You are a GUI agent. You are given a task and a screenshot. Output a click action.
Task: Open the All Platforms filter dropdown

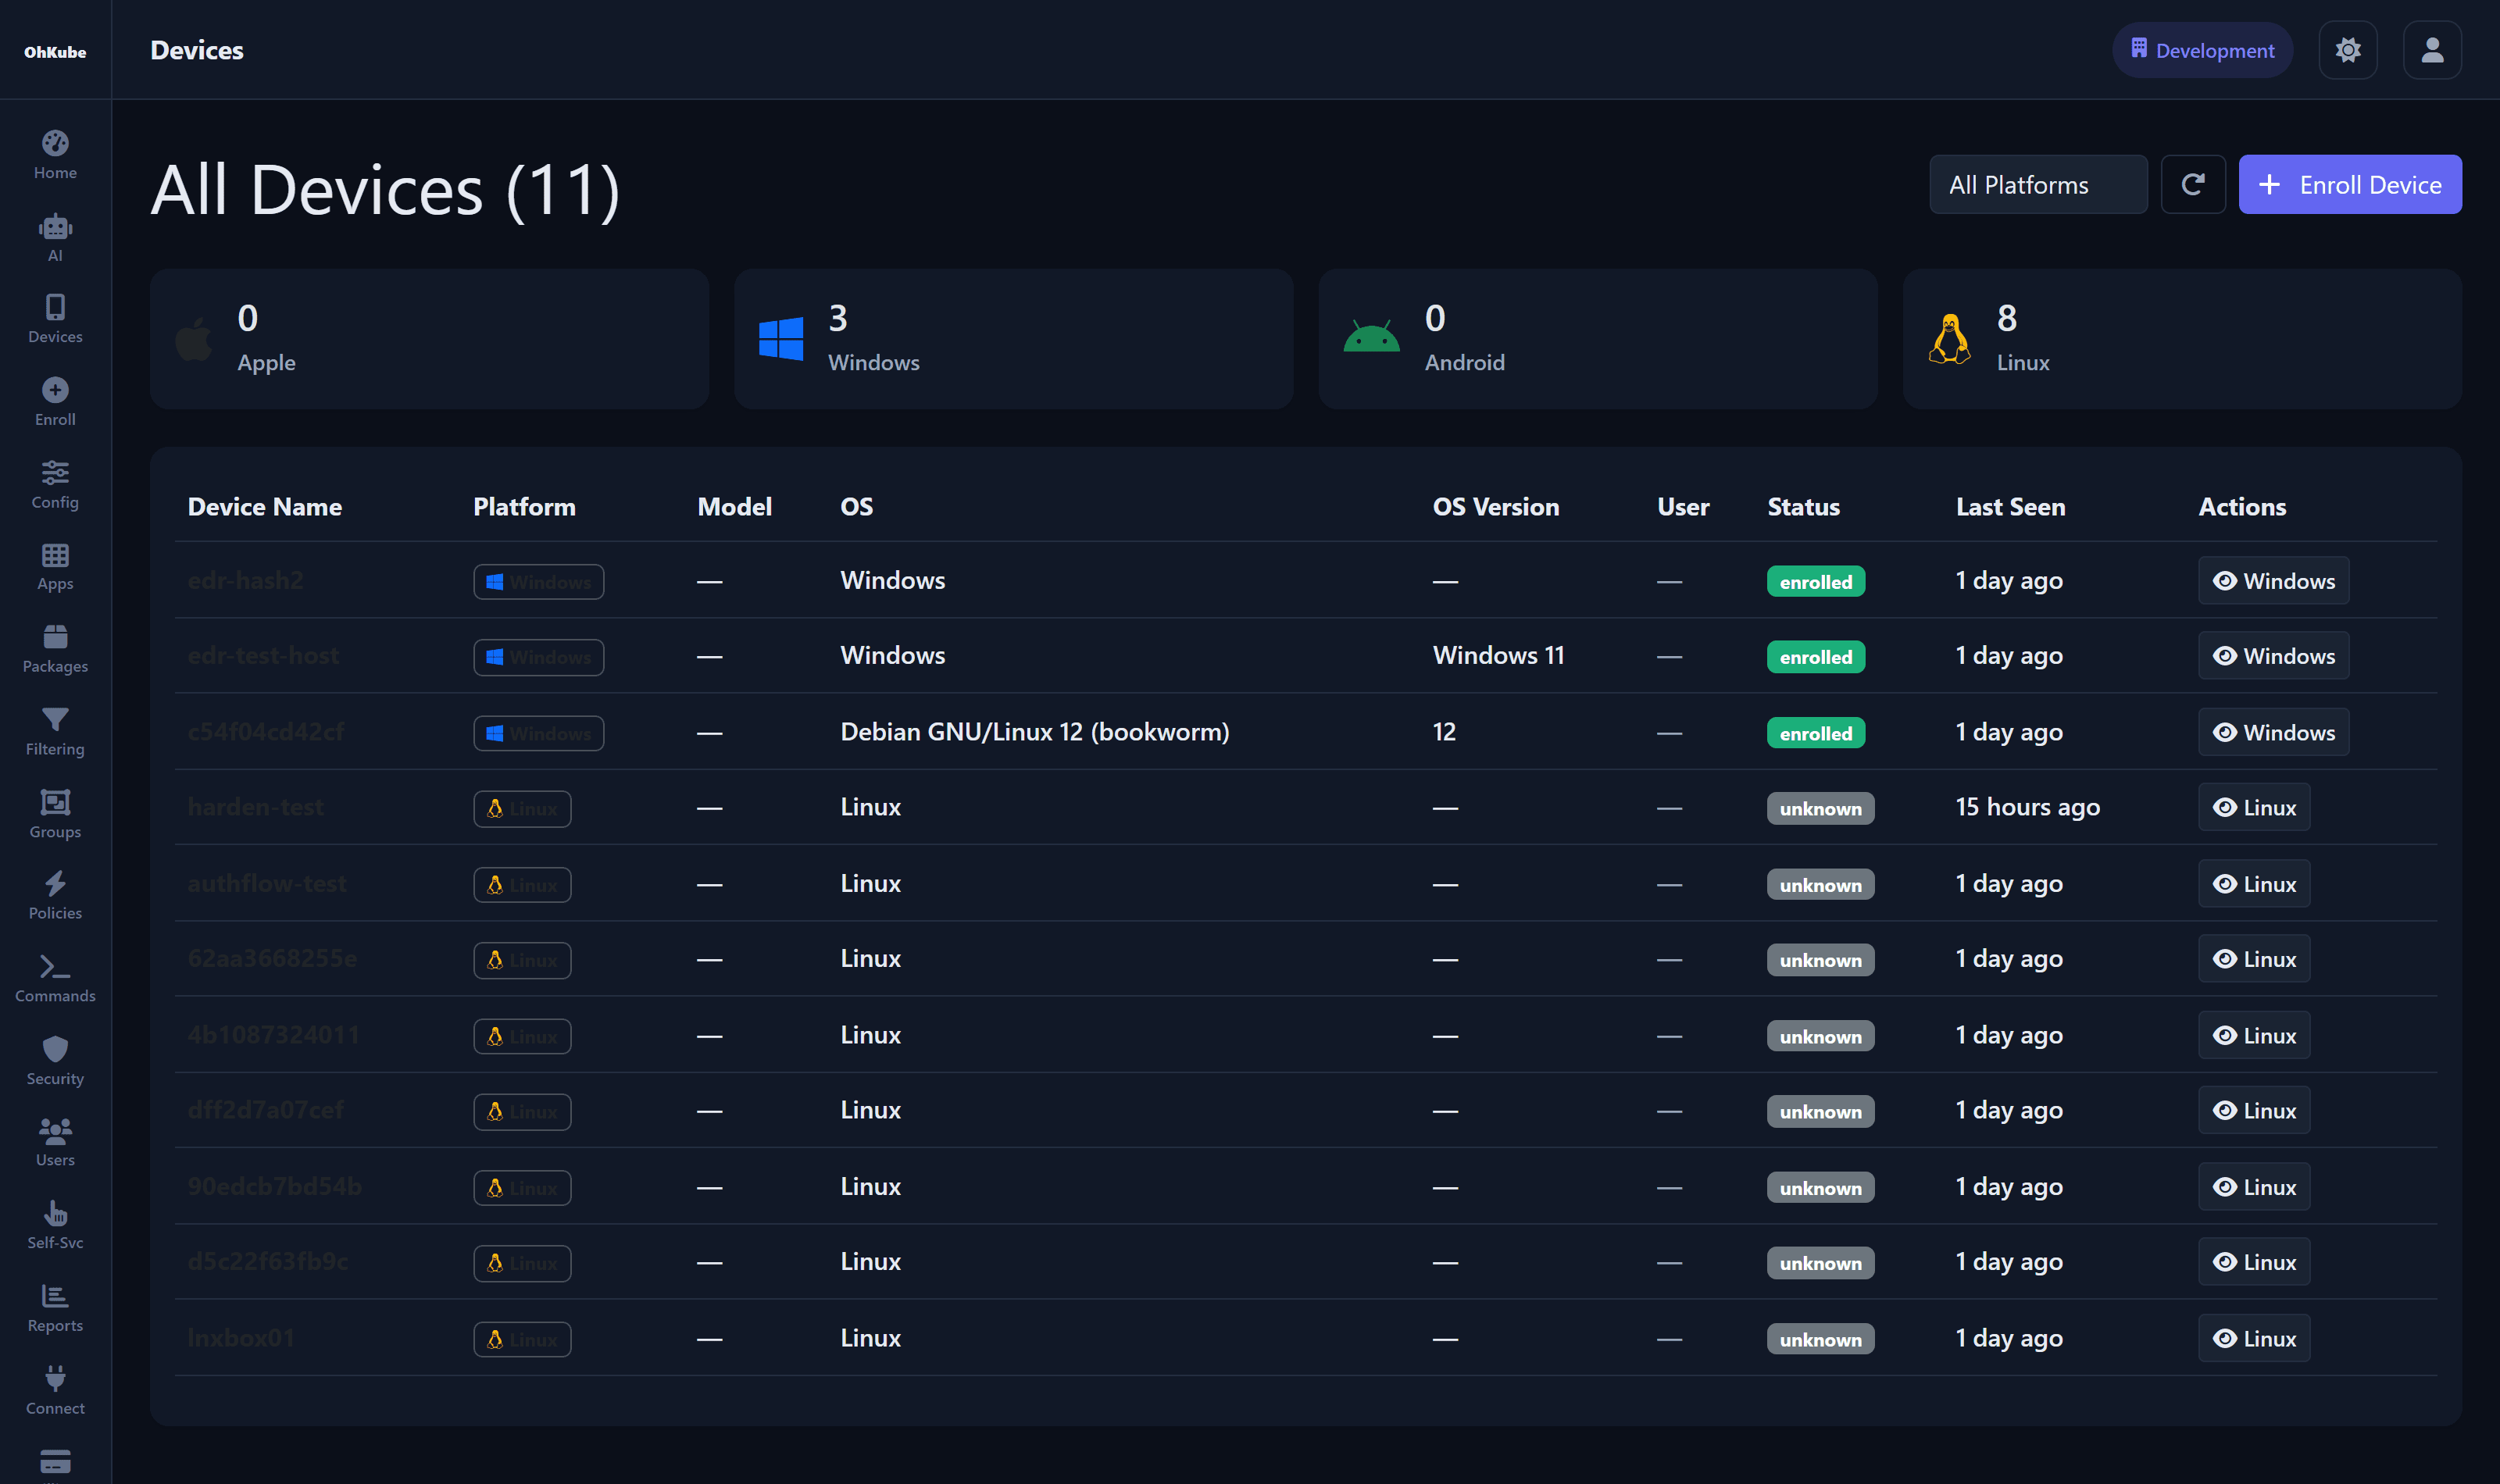point(2037,184)
